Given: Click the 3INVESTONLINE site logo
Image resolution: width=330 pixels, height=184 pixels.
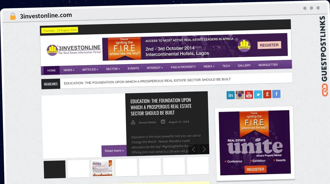Looking at the screenshot, I should [74, 50].
